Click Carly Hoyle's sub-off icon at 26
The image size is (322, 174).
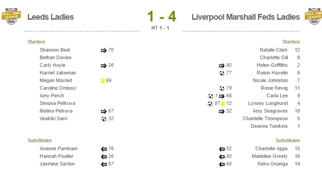point(104,65)
